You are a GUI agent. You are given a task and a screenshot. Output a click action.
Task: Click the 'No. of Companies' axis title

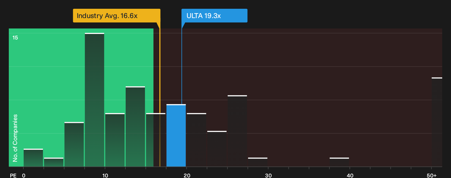[x=15, y=138]
